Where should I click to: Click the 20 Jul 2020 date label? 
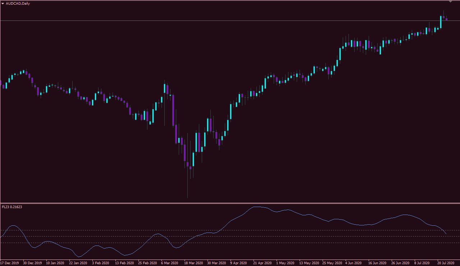point(446,263)
